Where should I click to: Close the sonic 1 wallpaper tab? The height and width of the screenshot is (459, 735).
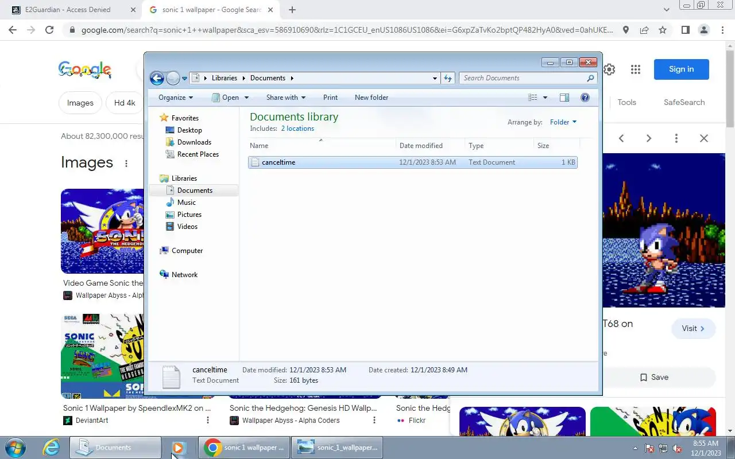coord(270,10)
